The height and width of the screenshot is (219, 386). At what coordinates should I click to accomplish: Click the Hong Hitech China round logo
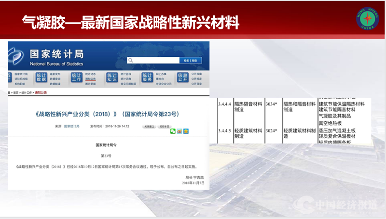pyautogui.click(x=368, y=18)
